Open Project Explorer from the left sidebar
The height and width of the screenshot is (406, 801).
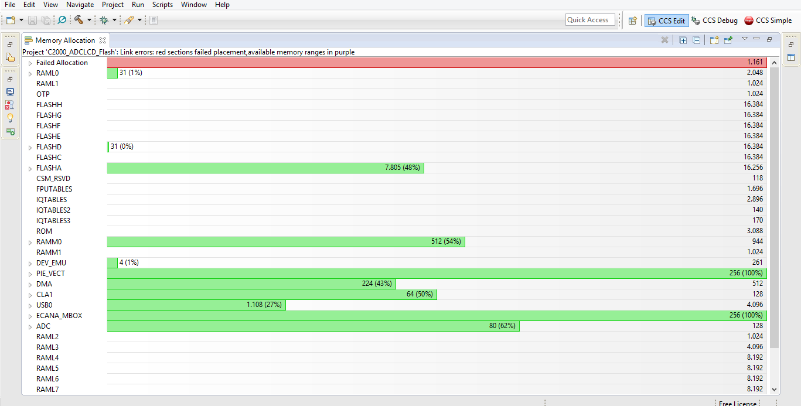click(x=10, y=57)
